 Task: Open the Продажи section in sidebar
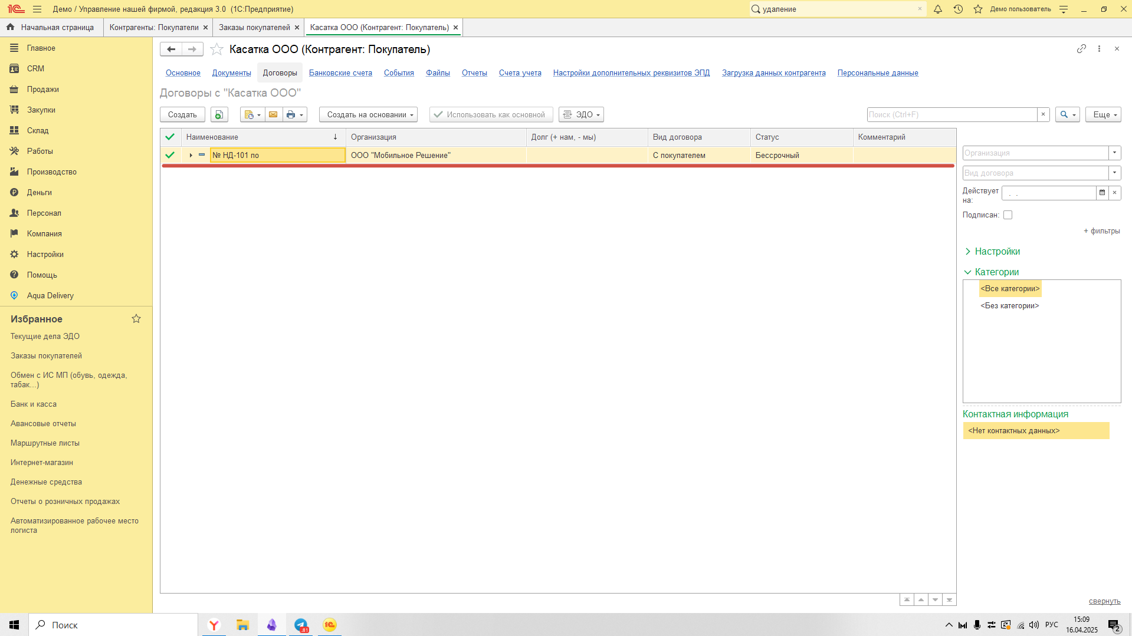click(42, 90)
